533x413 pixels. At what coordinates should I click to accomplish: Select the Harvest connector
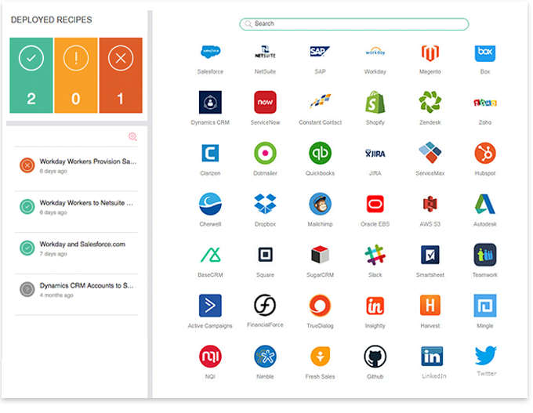pyautogui.click(x=430, y=306)
